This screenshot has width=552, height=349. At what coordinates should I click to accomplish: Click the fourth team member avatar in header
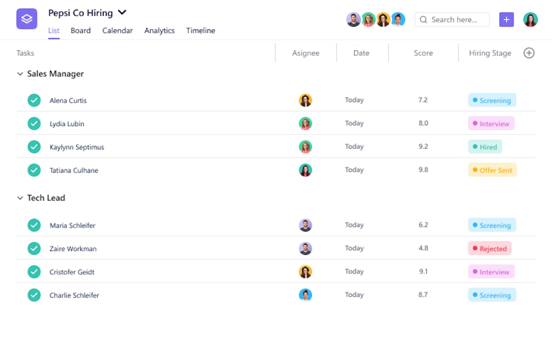point(398,19)
